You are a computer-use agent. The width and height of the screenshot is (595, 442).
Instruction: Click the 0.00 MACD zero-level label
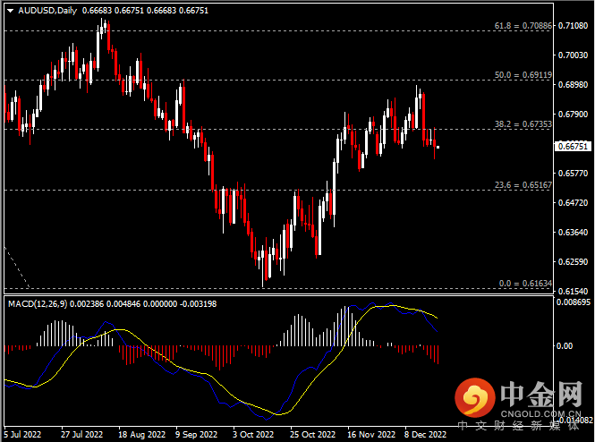point(564,345)
